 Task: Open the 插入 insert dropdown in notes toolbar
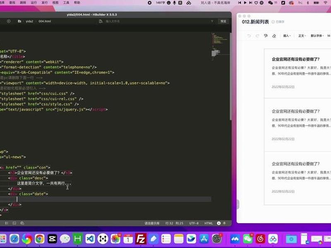(x=287, y=36)
